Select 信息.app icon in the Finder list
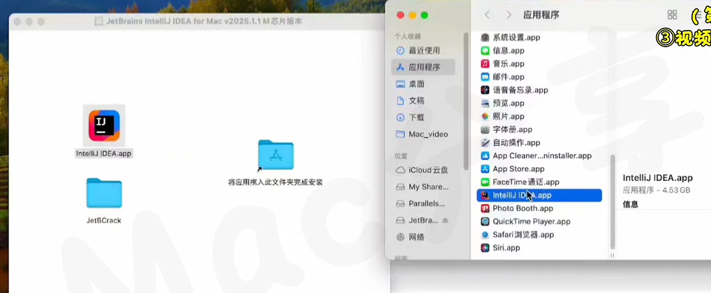The image size is (711, 293). [485, 51]
